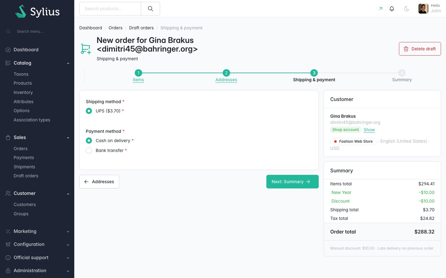Go back with the Addresses button
446x278 pixels.
[x=99, y=182]
